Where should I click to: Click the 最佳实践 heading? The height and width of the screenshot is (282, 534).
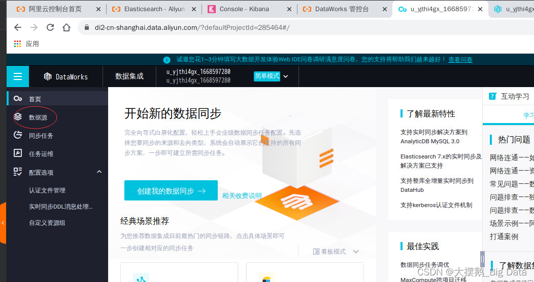coord(423,247)
